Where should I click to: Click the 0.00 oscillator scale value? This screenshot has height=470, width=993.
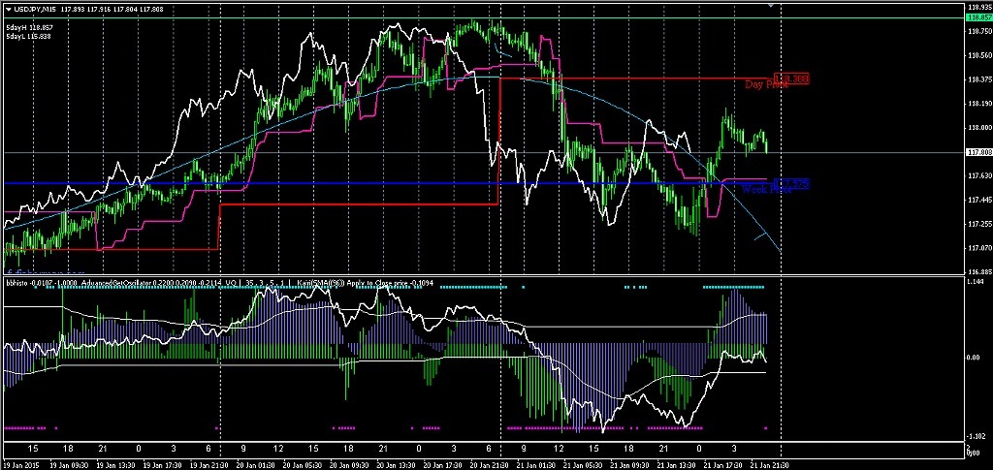(x=974, y=358)
